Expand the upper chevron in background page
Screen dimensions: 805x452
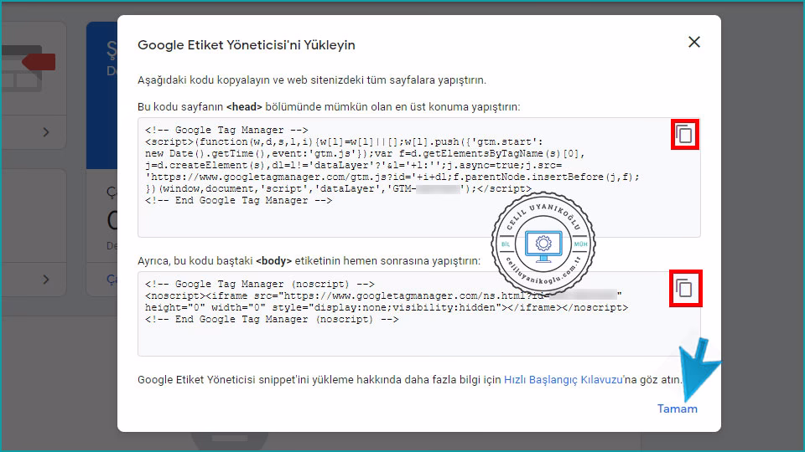pos(46,132)
